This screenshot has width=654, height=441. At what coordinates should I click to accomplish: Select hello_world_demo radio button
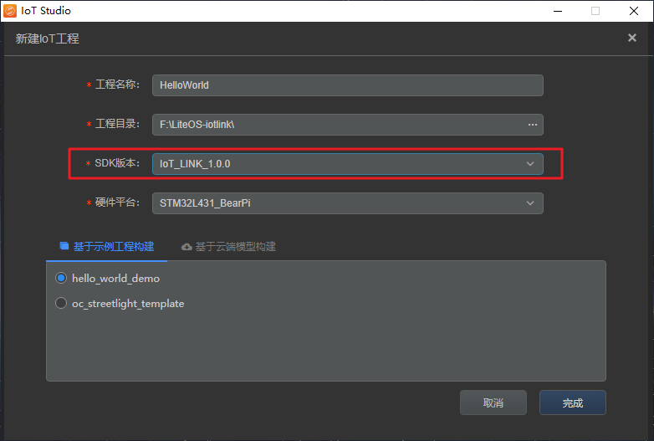pos(61,278)
